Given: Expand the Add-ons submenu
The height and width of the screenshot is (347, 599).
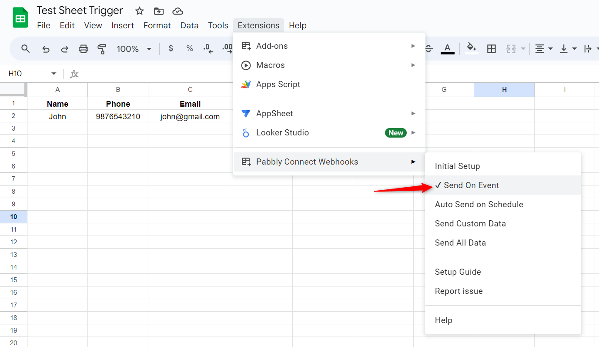Looking at the screenshot, I should [x=329, y=46].
